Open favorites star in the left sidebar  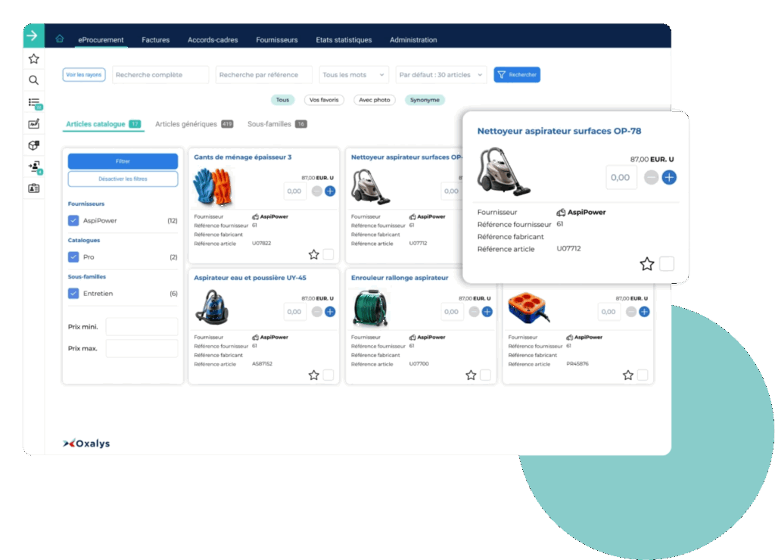pos(33,59)
